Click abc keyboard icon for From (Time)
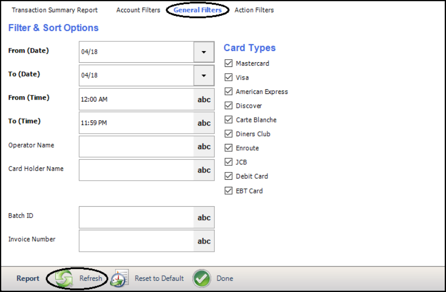This screenshot has height=292, width=446. 204,100
